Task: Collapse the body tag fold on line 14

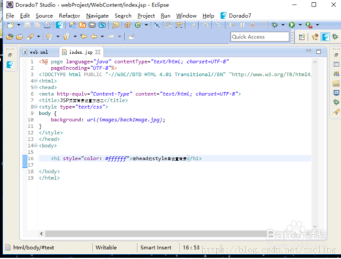Action: point(36,145)
